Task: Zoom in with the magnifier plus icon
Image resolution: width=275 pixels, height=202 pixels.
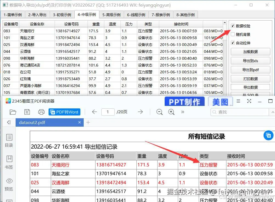Action: coord(171,112)
